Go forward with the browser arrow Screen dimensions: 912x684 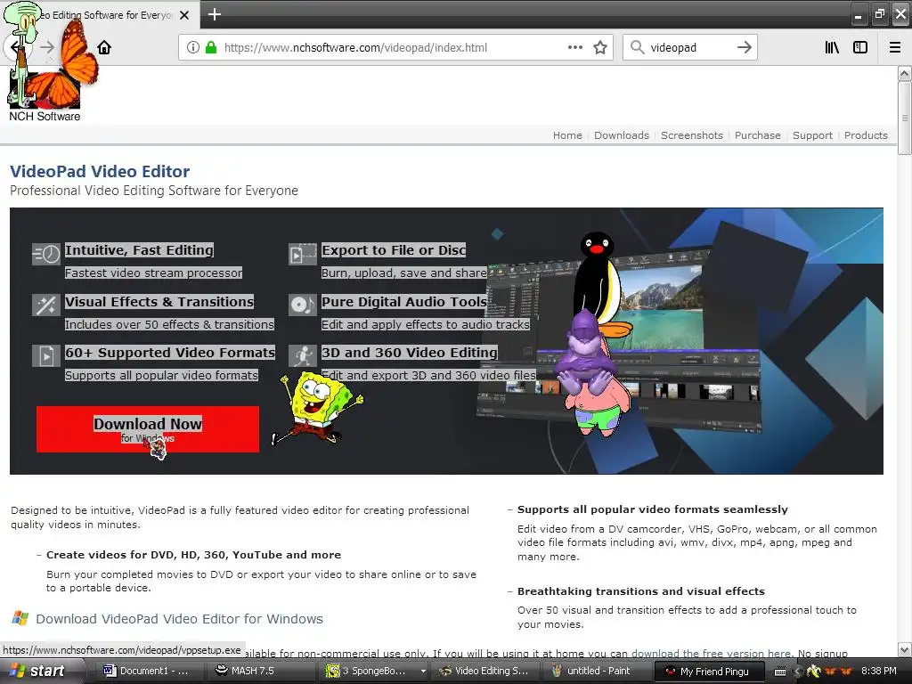click(47, 47)
